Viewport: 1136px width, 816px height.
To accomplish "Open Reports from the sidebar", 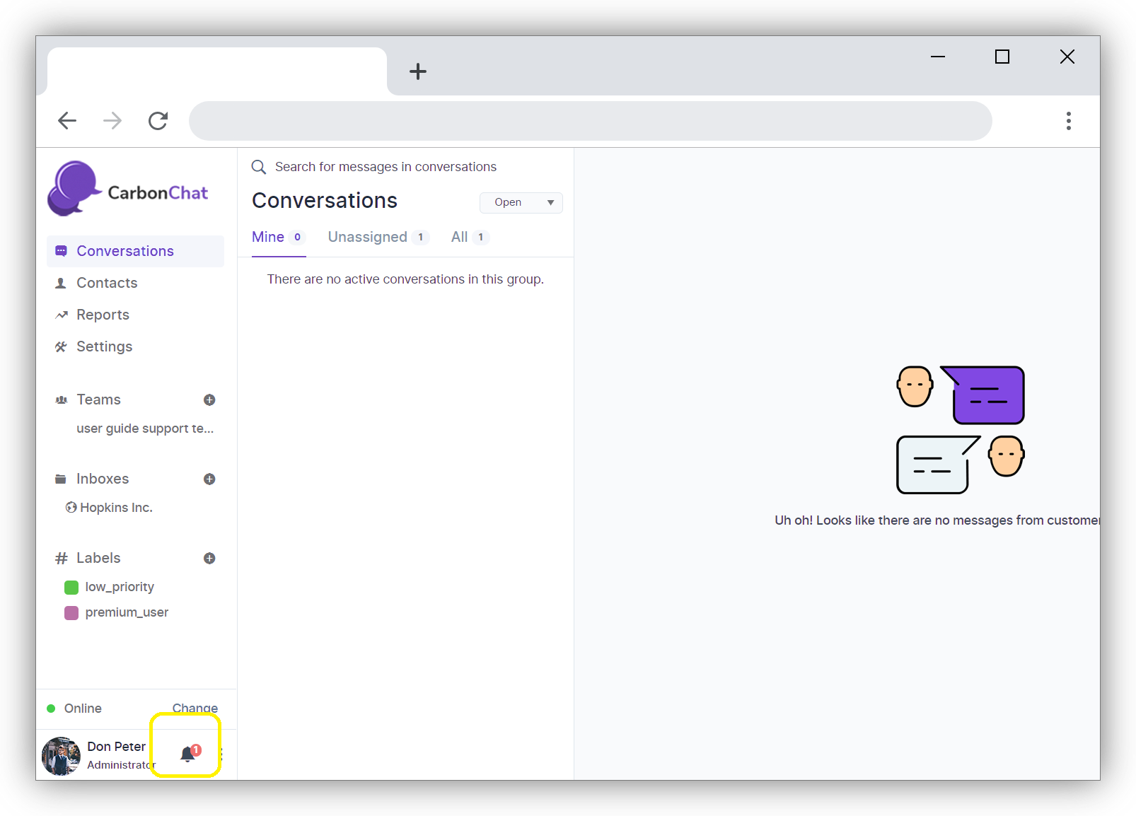I will tap(103, 315).
